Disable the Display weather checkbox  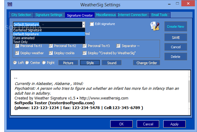coord(17,53)
